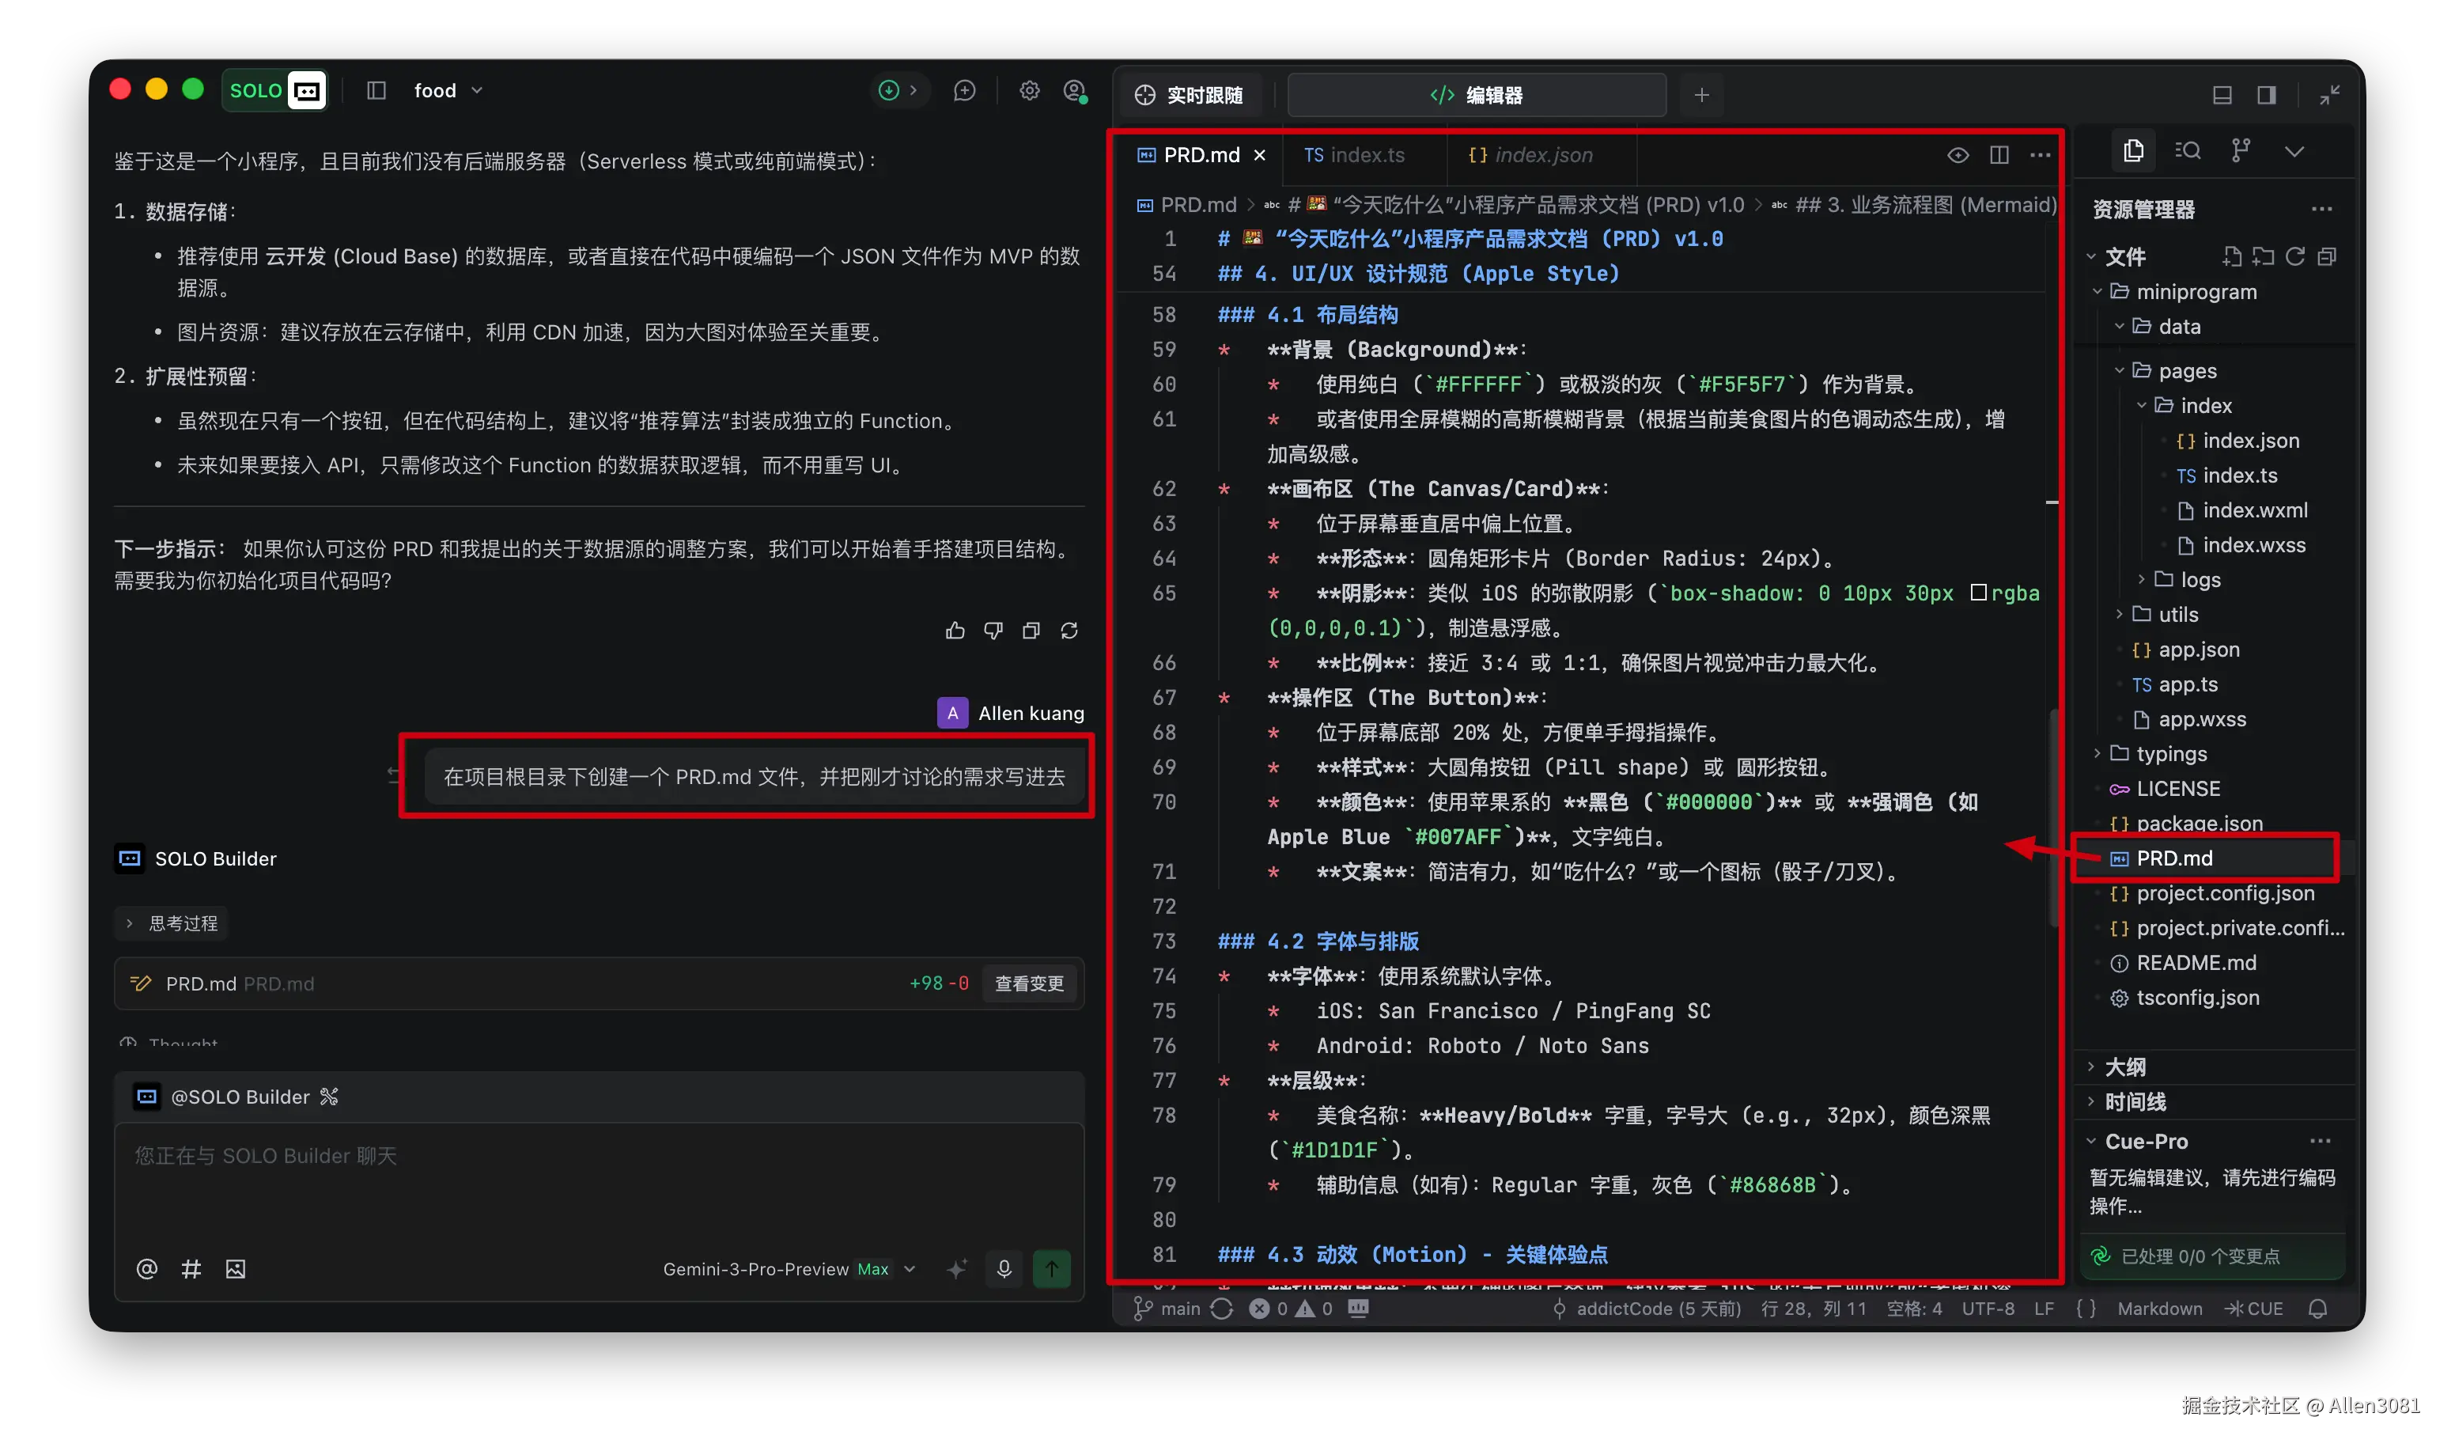Toggle split editor layout icon
This screenshot has width=2455, height=1451.
point(1999,154)
